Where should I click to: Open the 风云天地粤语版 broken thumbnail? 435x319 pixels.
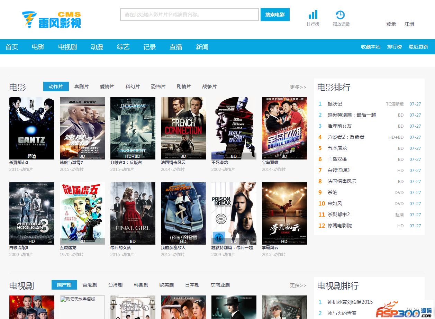(x=82, y=307)
